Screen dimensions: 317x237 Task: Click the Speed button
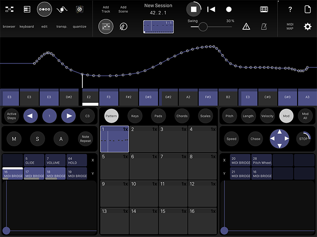(231, 139)
